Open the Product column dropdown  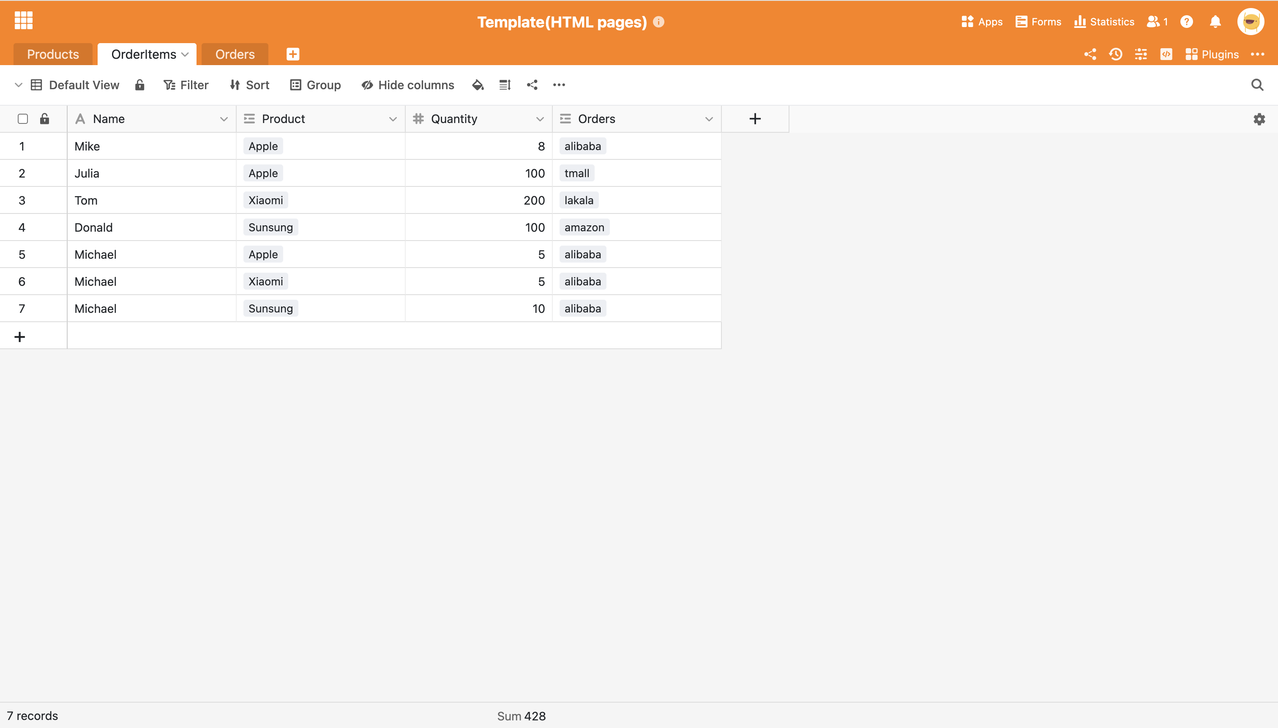(x=392, y=119)
